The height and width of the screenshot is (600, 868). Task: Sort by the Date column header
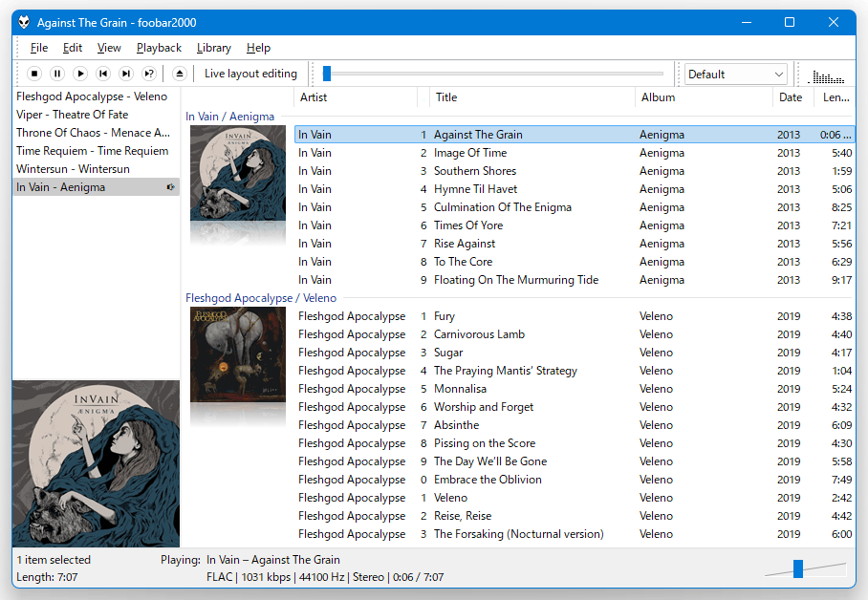[x=792, y=97]
